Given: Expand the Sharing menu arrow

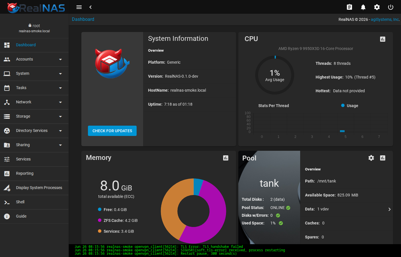Looking at the screenshot, I should tap(60, 145).
